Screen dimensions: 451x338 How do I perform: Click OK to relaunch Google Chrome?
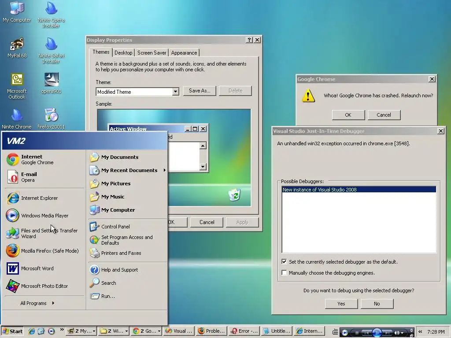point(348,115)
